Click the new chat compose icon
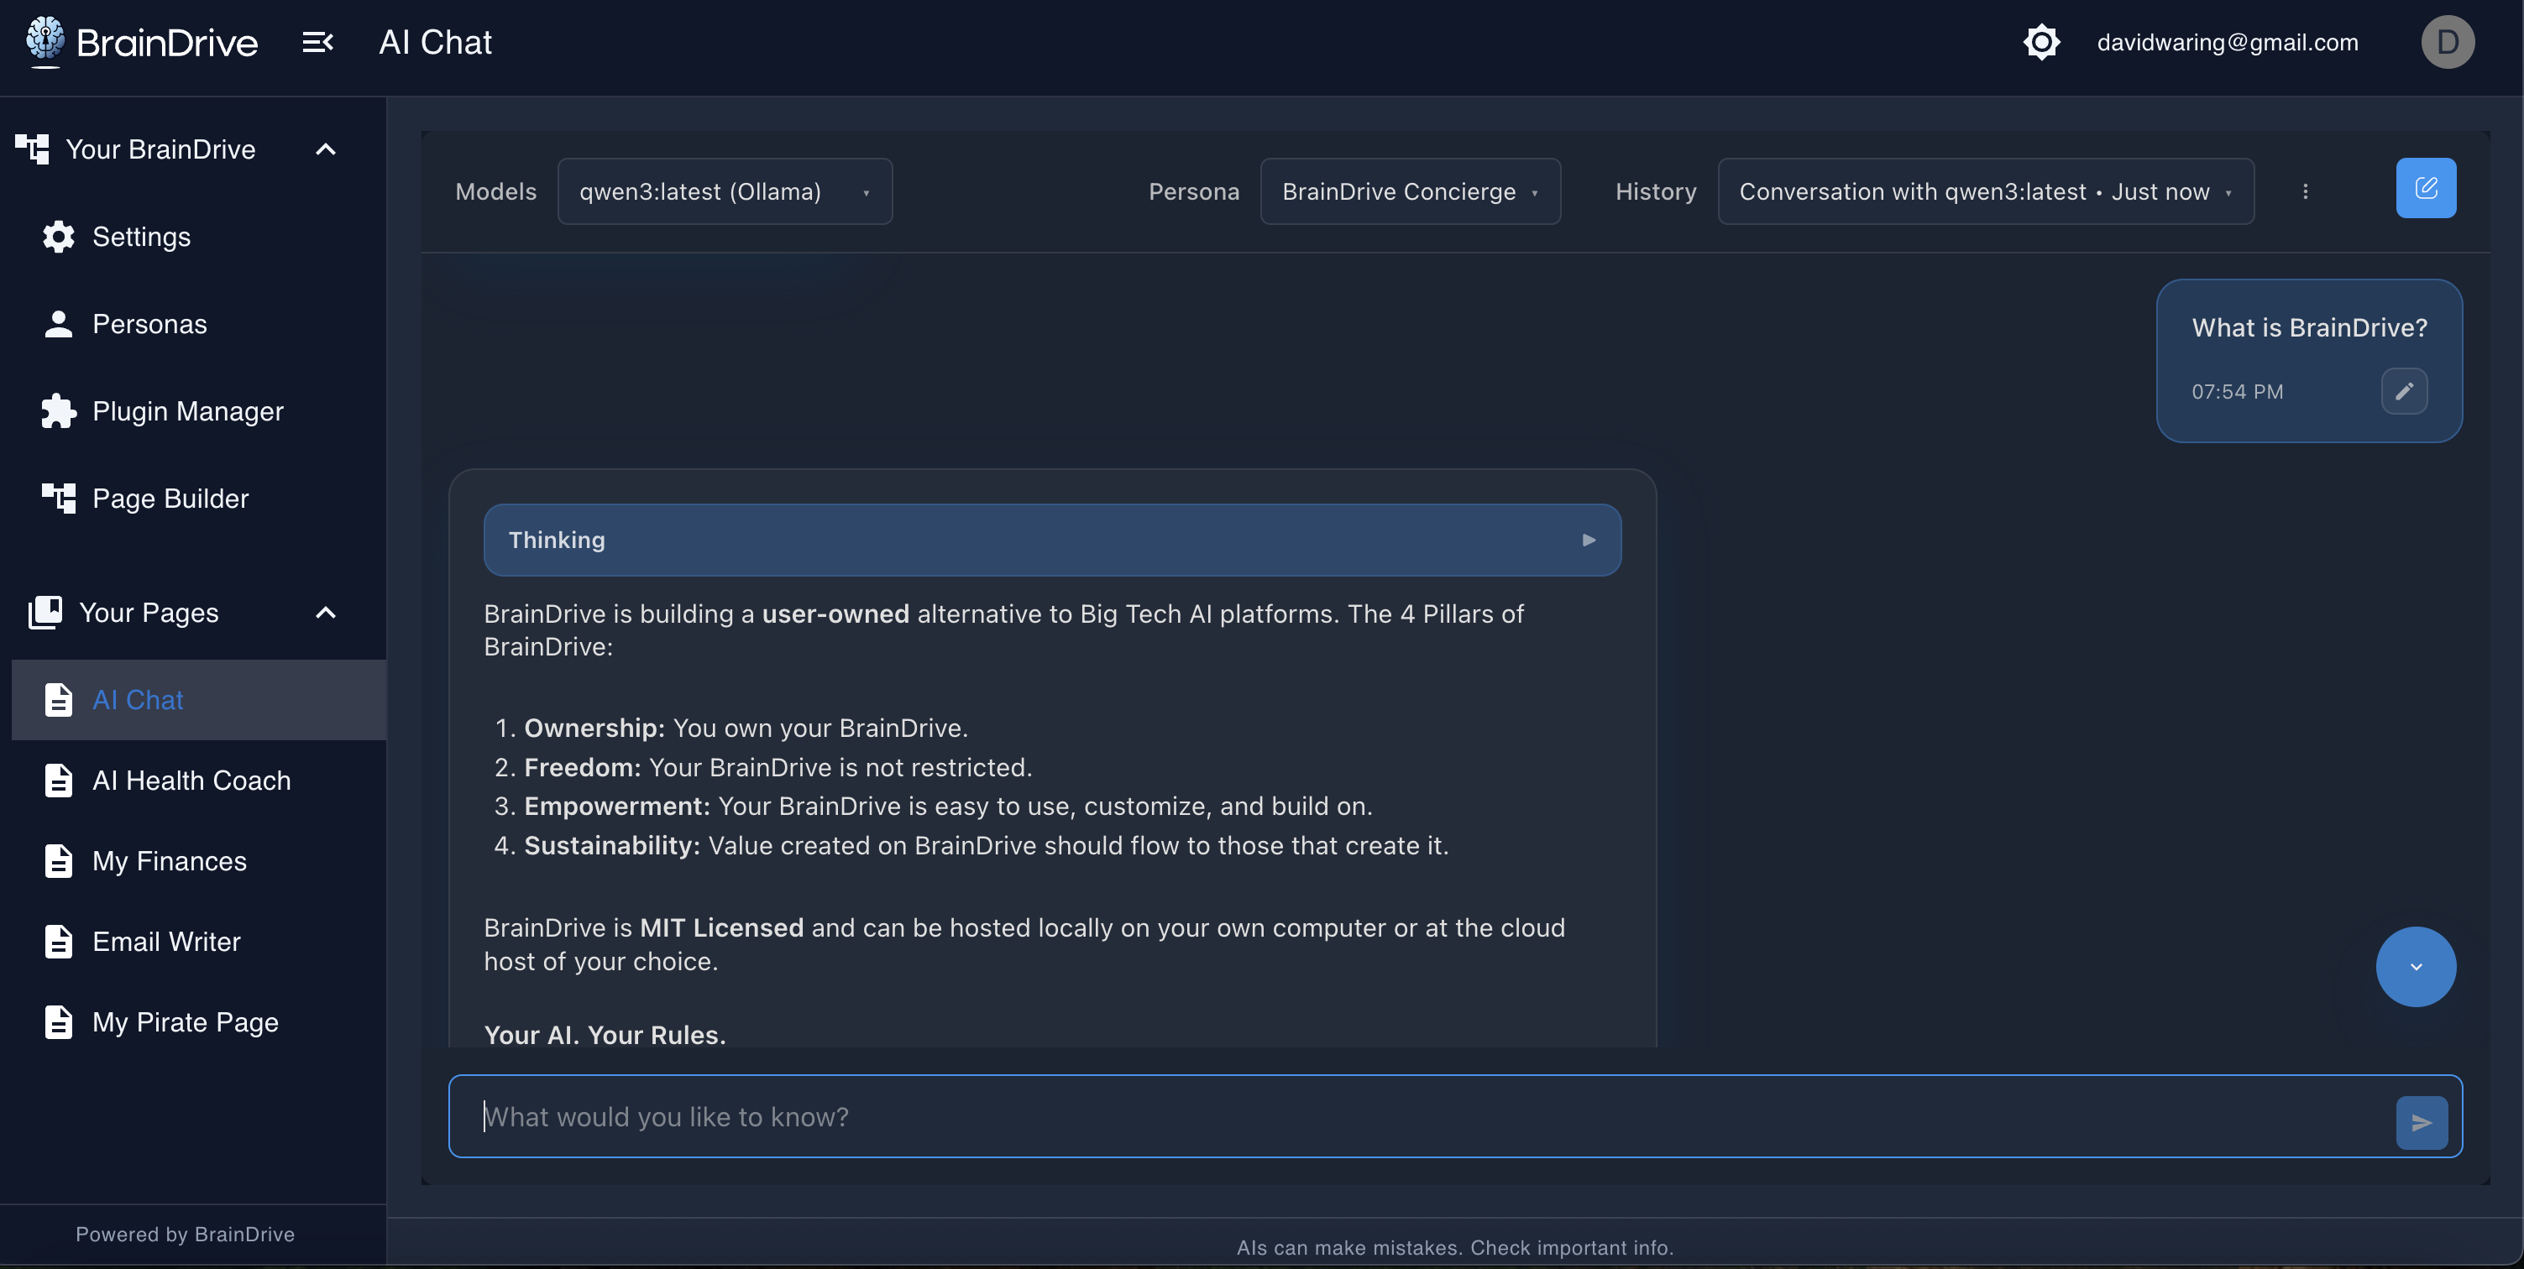The height and width of the screenshot is (1269, 2524). pyautogui.click(x=2425, y=188)
